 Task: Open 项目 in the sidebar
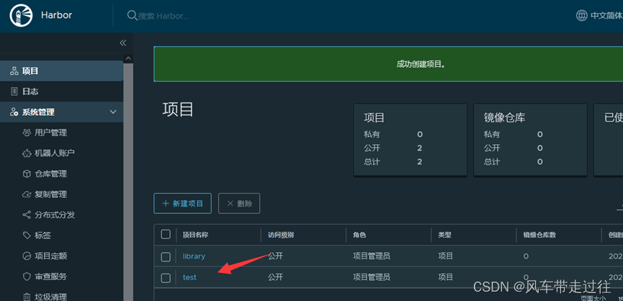pos(62,71)
